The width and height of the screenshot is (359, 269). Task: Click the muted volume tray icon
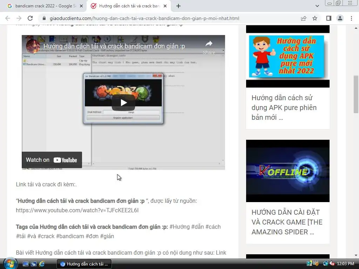pos(332,264)
